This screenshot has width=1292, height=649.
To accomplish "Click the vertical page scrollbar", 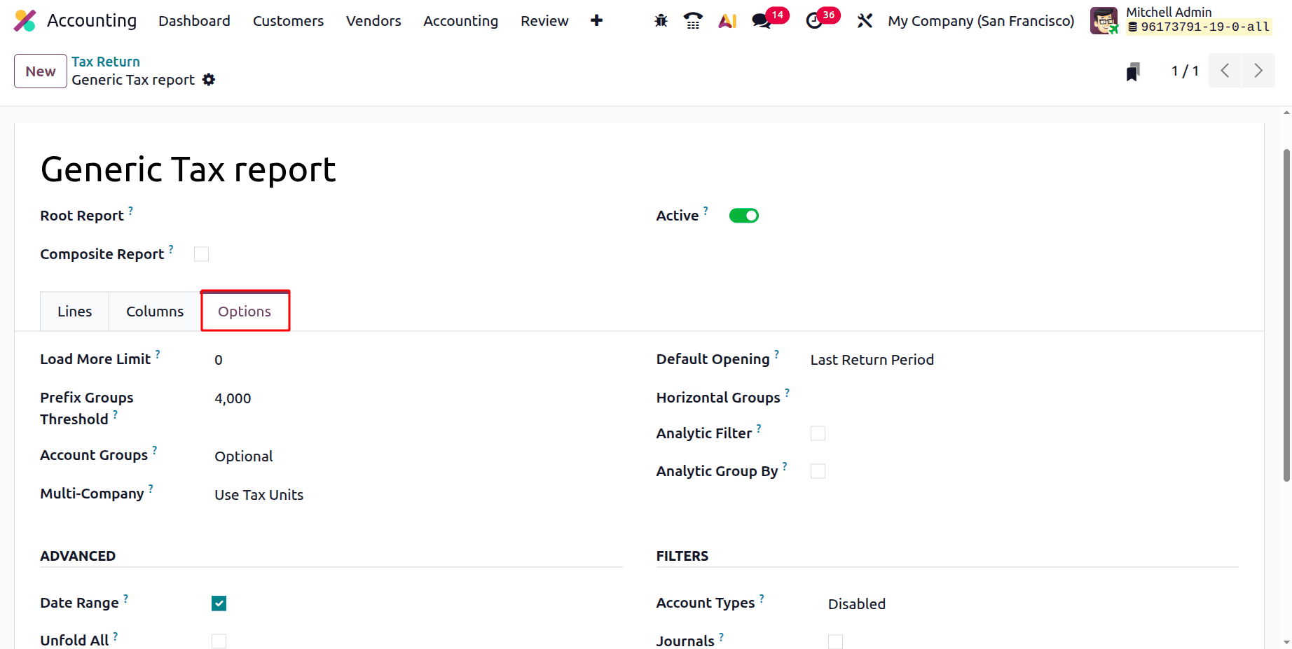I will tap(1286, 315).
